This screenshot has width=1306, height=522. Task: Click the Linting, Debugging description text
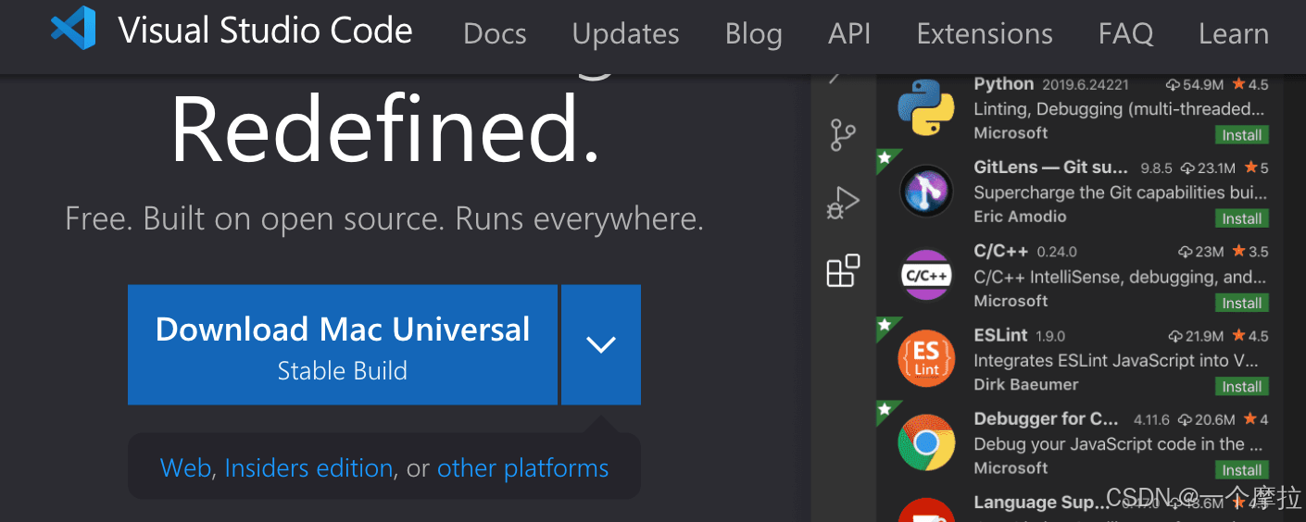1119,109
